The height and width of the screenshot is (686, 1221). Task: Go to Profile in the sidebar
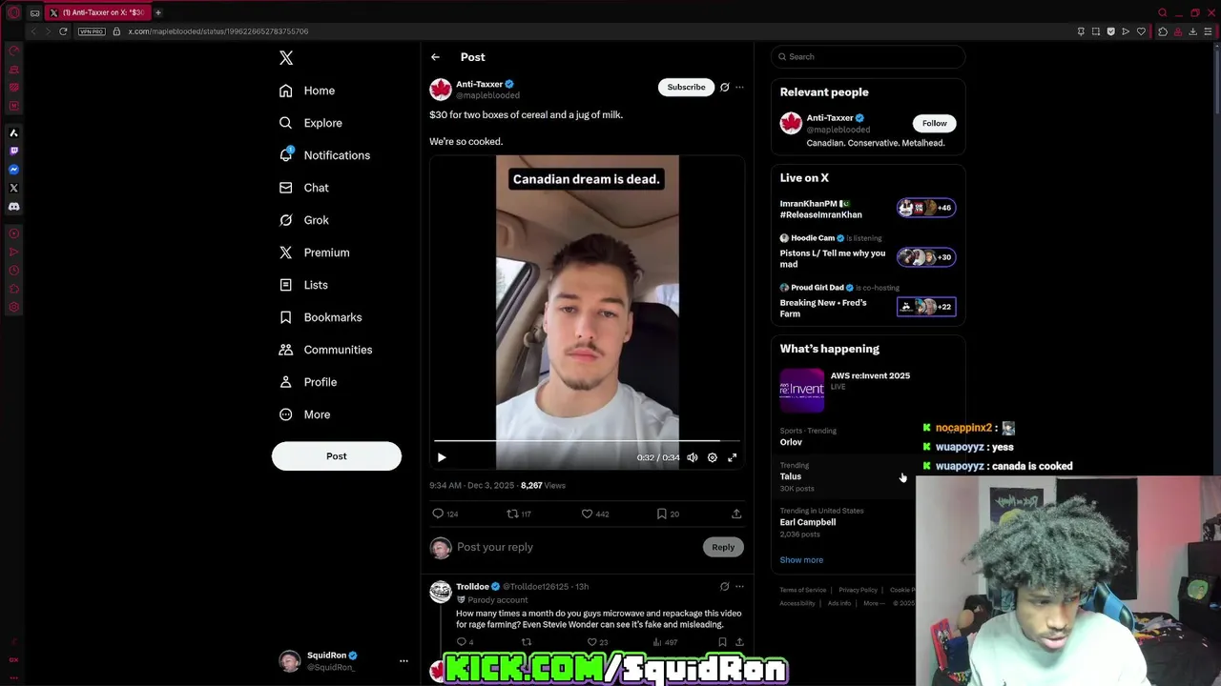click(308, 382)
